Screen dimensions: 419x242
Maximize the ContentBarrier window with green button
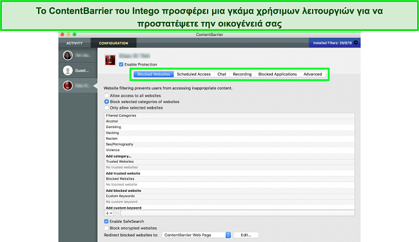click(75, 34)
